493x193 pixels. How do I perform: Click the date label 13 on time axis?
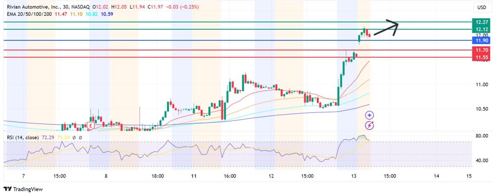[x=354, y=176]
